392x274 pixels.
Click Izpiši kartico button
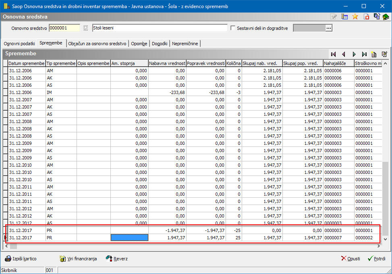click(21, 259)
